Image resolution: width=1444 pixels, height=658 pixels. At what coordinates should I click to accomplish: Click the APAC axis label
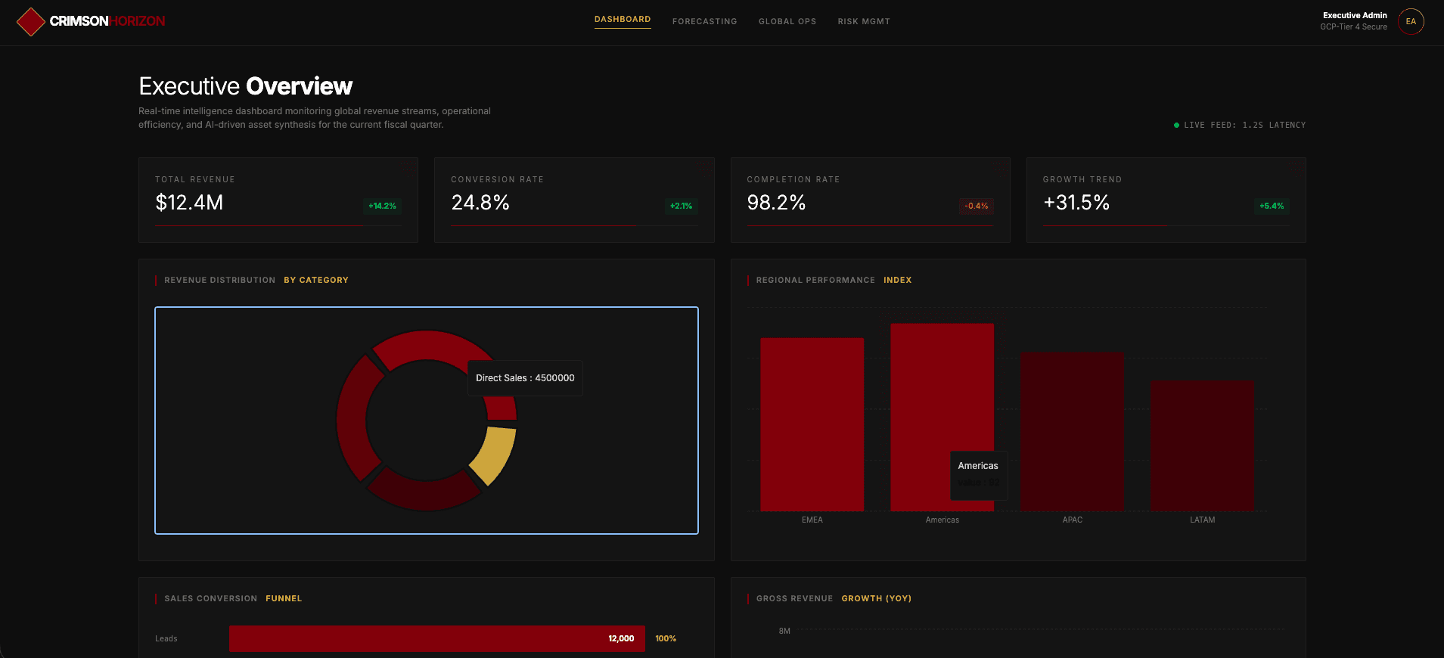pyautogui.click(x=1072, y=520)
